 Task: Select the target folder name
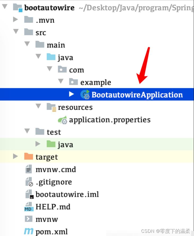pos(47,157)
